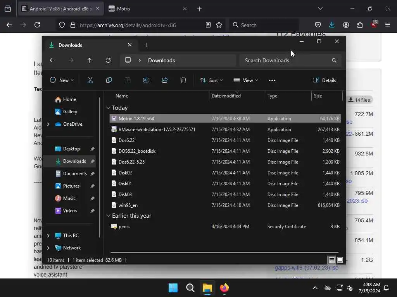This screenshot has height=297, width=397.
Task: Collapse the Earlier this year group
Action: tap(109, 216)
